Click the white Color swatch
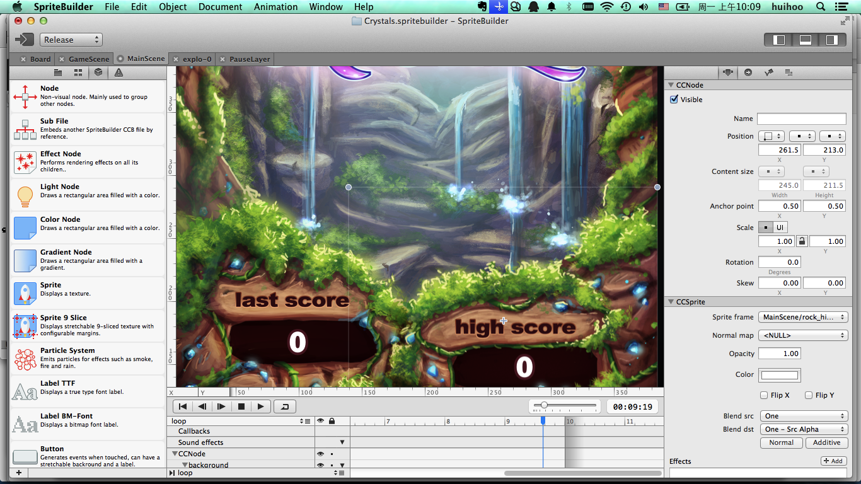This screenshot has height=484, width=861. [x=779, y=375]
